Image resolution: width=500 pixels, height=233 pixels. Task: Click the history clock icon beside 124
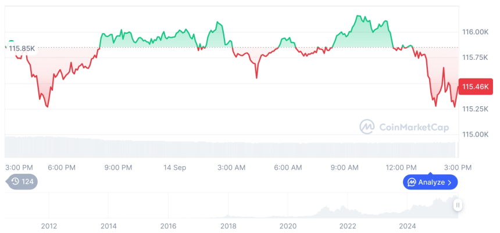coord(15,181)
